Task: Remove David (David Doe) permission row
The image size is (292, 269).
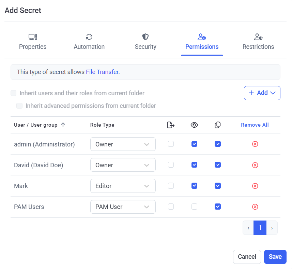Action: 255,165
